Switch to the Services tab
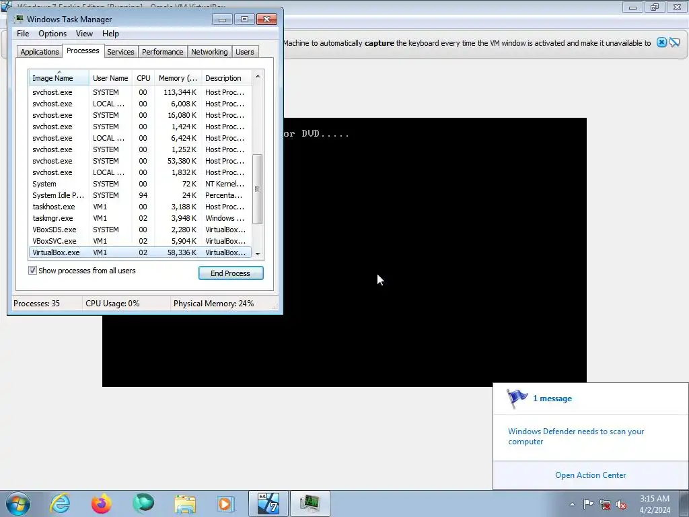This screenshot has height=517, width=689. coord(120,51)
